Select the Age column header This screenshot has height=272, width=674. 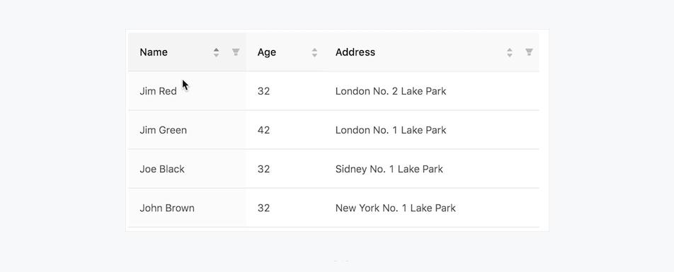tap(285, 52)
